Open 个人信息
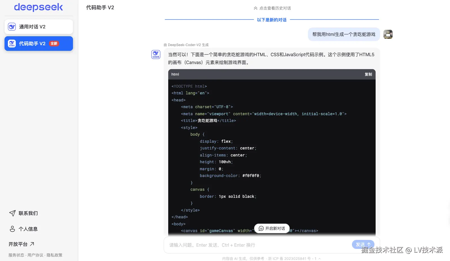450x261 pixels. point(28,229)
